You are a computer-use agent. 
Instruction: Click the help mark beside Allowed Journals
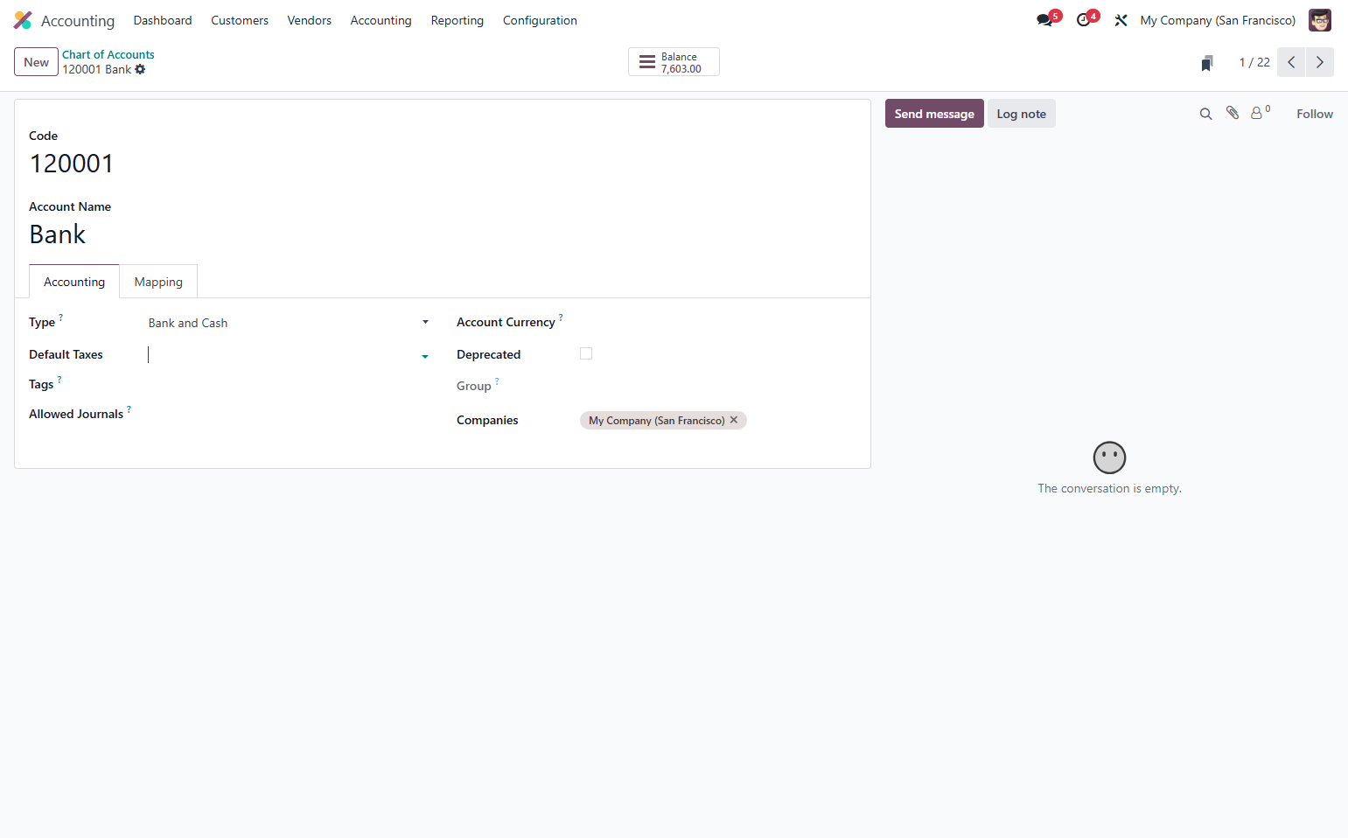point(129,409)
